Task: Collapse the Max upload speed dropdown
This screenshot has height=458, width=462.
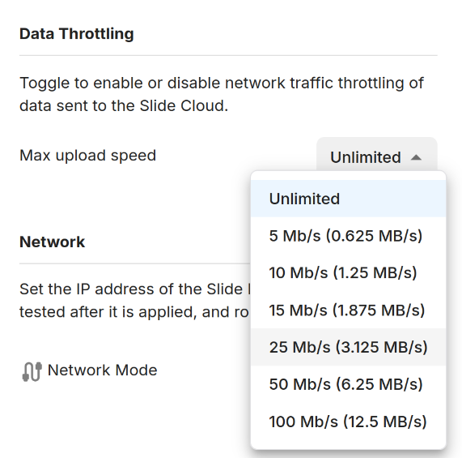Action: coord(376,156)
